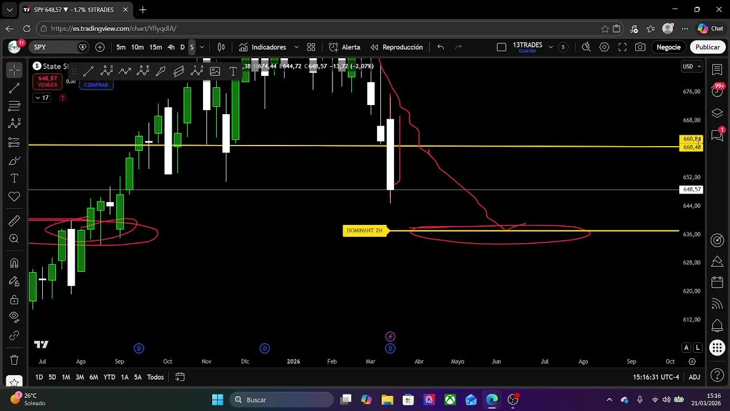The image size is (730, 411).
Task: Toggle ADJ adjusted data
Action: 694,377
